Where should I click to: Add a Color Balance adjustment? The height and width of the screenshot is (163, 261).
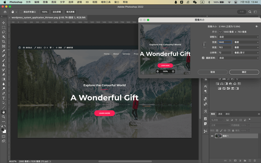click(x=222, y=84)
